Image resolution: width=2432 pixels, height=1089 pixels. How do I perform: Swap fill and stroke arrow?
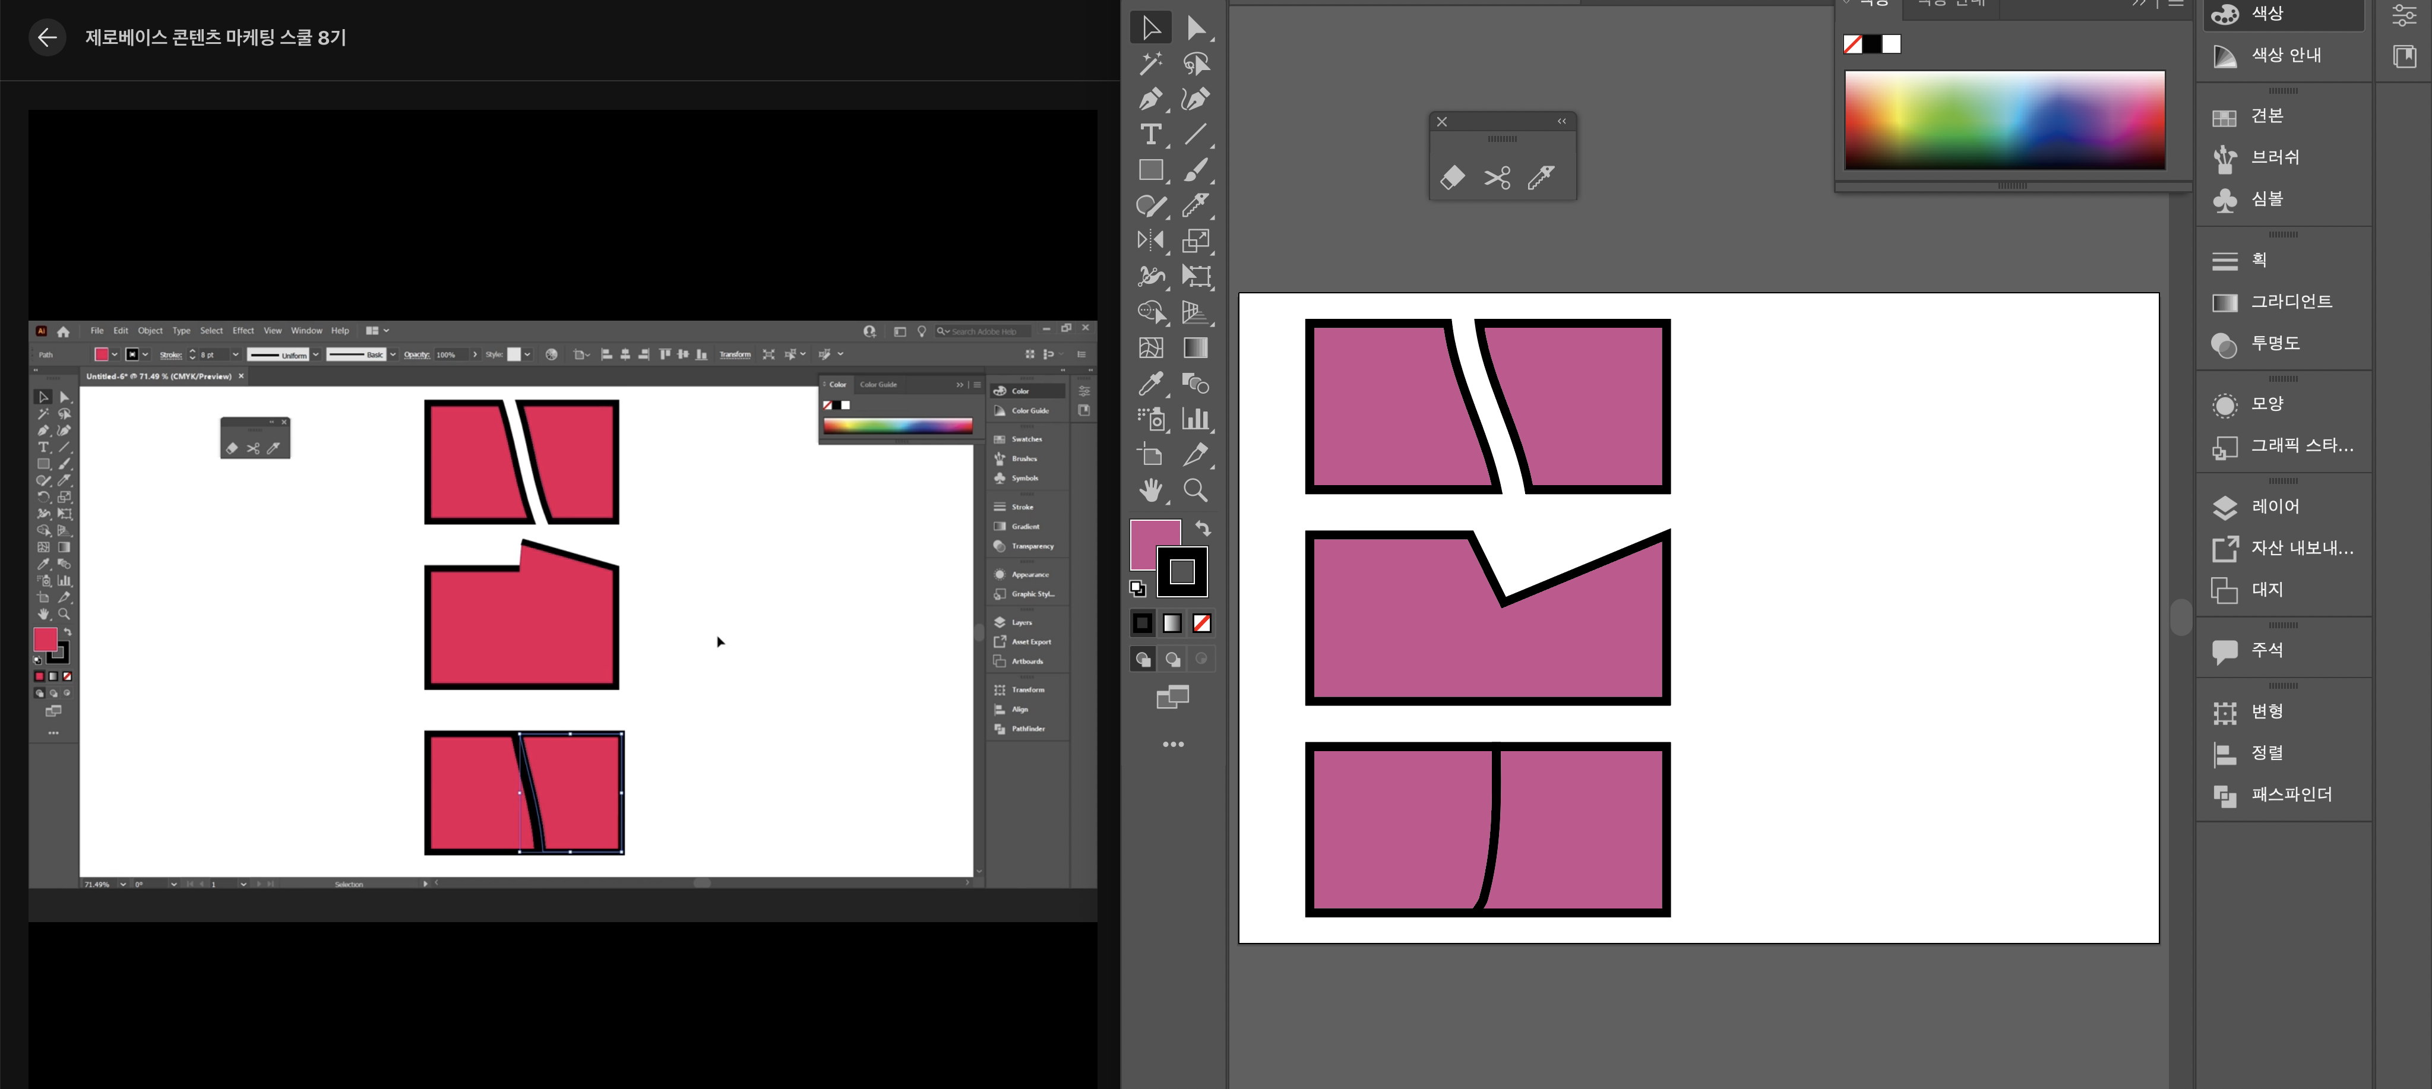click(1203, 527)
